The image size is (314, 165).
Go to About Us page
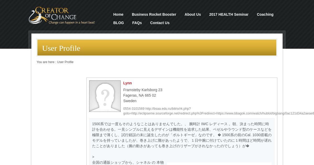[193, 14]
